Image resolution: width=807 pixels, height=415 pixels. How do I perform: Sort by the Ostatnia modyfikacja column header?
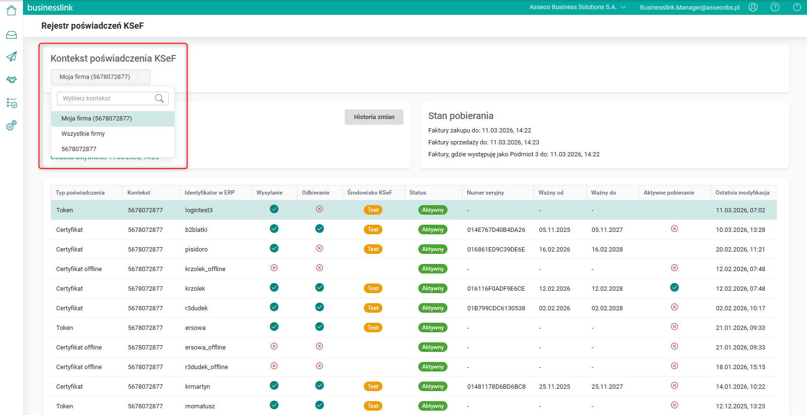(x=742, y=193)
